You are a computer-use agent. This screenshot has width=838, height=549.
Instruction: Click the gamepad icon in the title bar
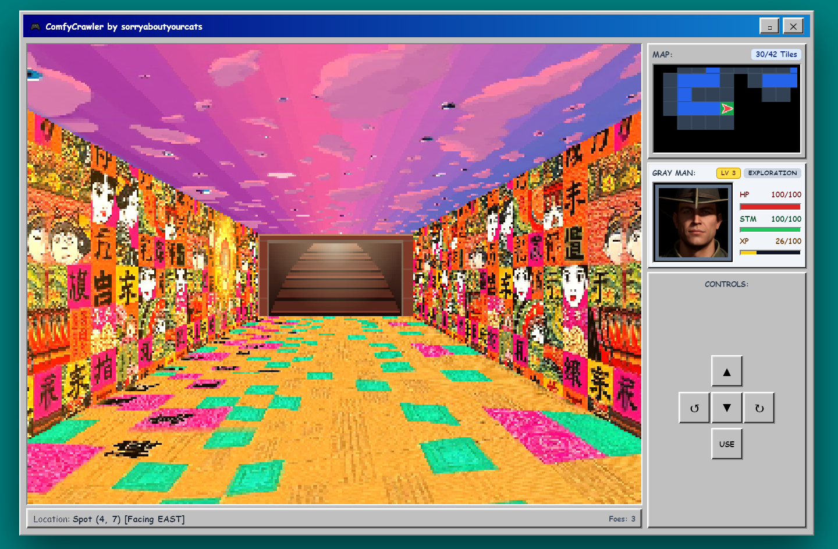(x=35, y=27)
